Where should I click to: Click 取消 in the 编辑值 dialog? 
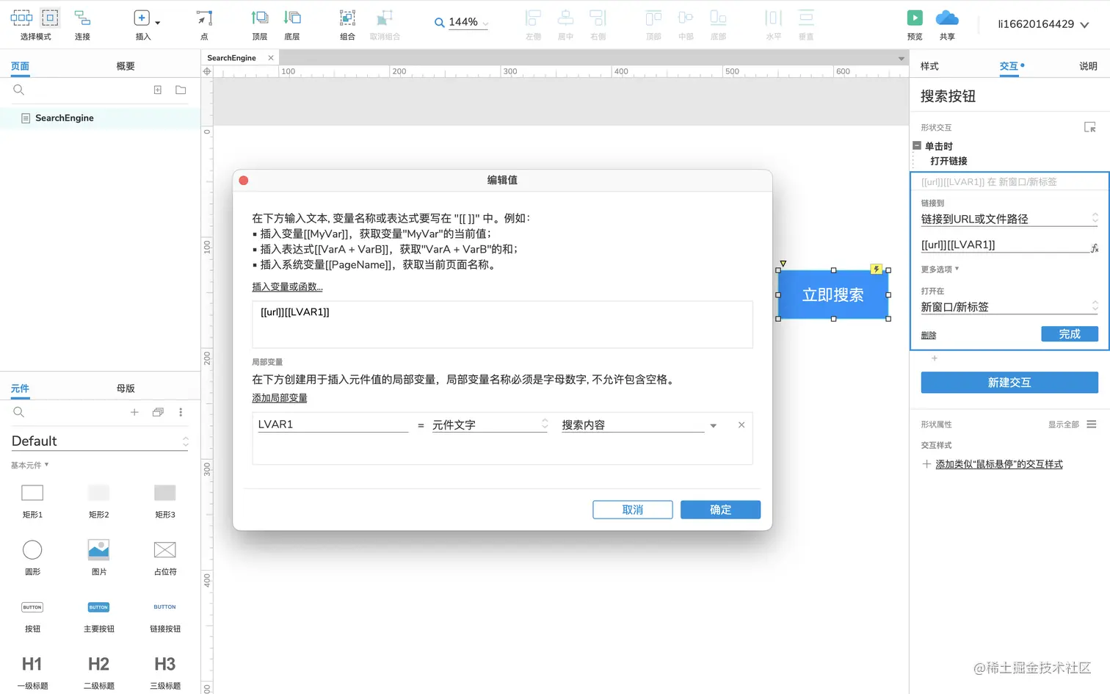[633, 510]
